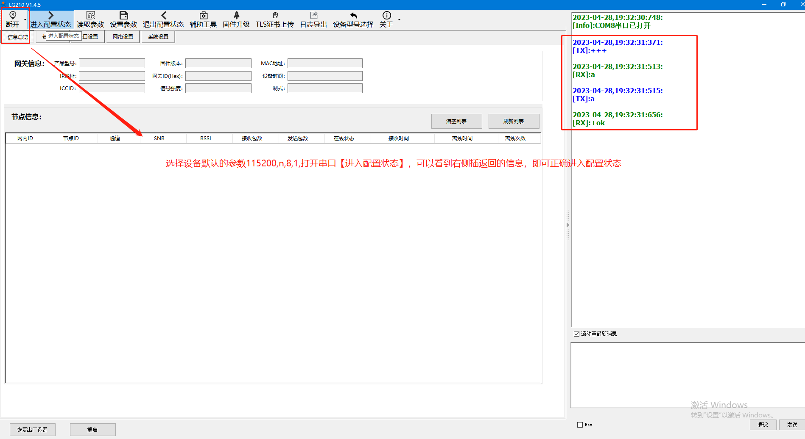Click the 刷新列表 button
The height and width of the screenshot is (439, 805).
(514, 121)
